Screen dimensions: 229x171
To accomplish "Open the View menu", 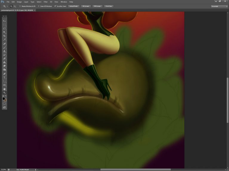I will coord(56,2).
